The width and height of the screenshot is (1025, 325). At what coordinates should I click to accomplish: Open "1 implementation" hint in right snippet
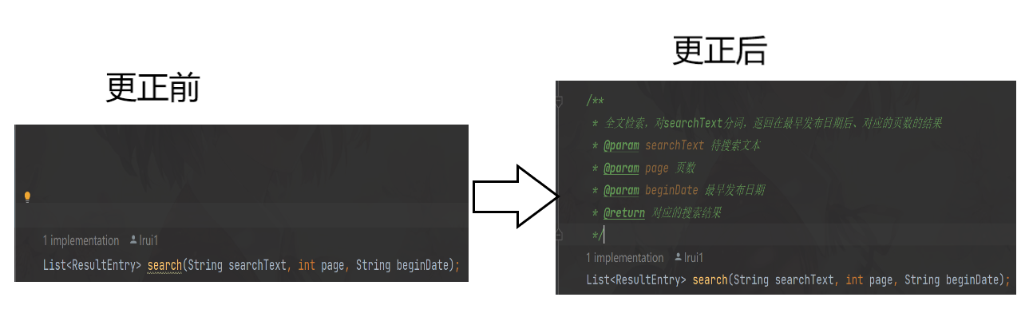click(624, 257)
